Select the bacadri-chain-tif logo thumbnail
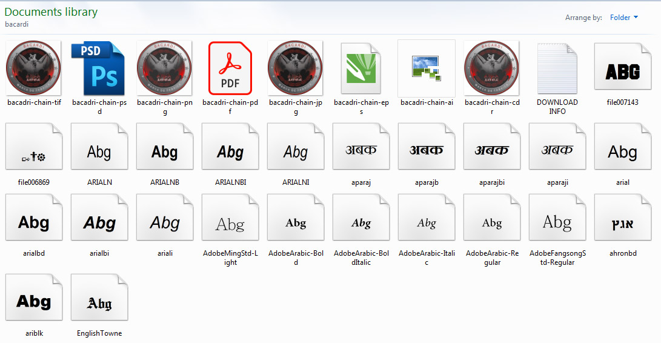The image size is (661, 343). tap(34, 68)
